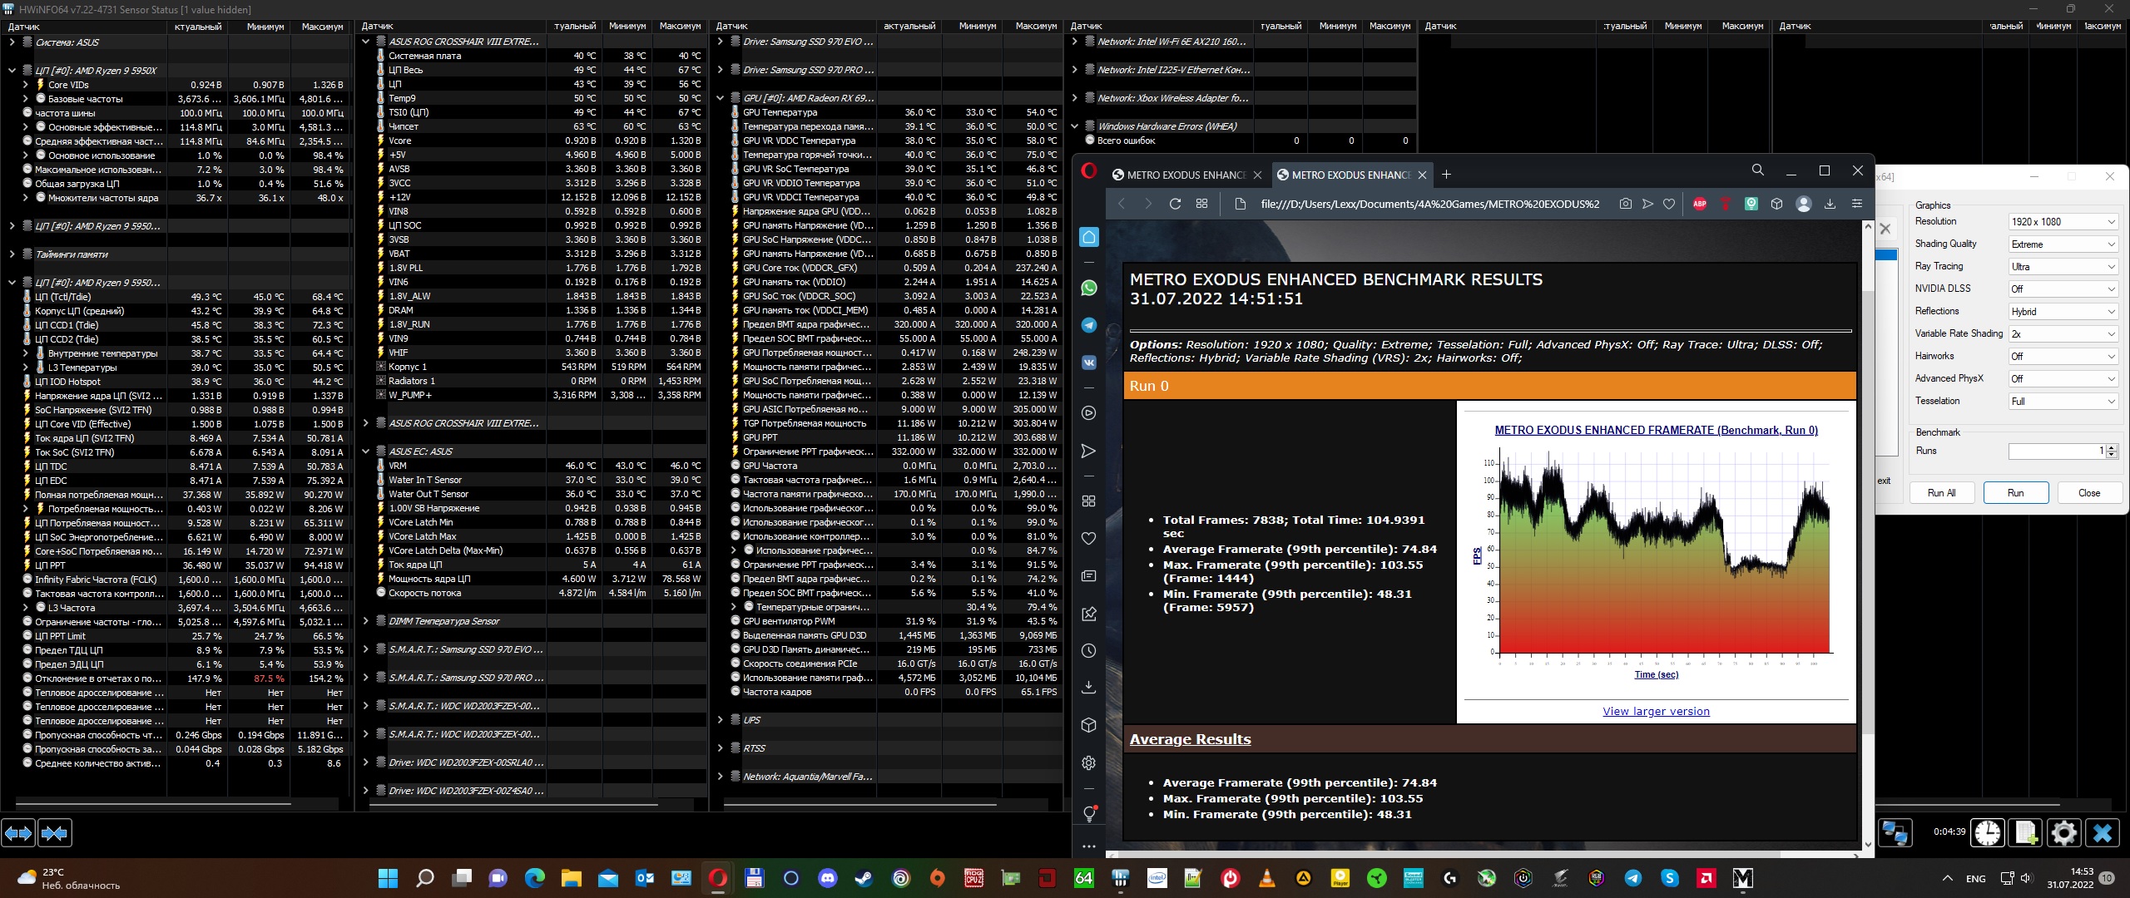Click the Run All button
Image resolution: width=2130 pixels, height=898 pixels.
pyautogui.click(x=1941, y=492)
